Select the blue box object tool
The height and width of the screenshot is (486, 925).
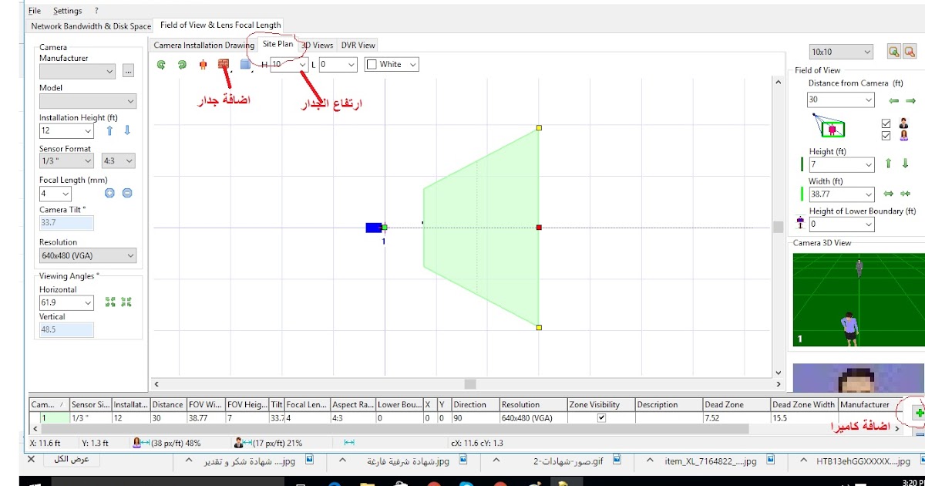(x=245, y=65)
